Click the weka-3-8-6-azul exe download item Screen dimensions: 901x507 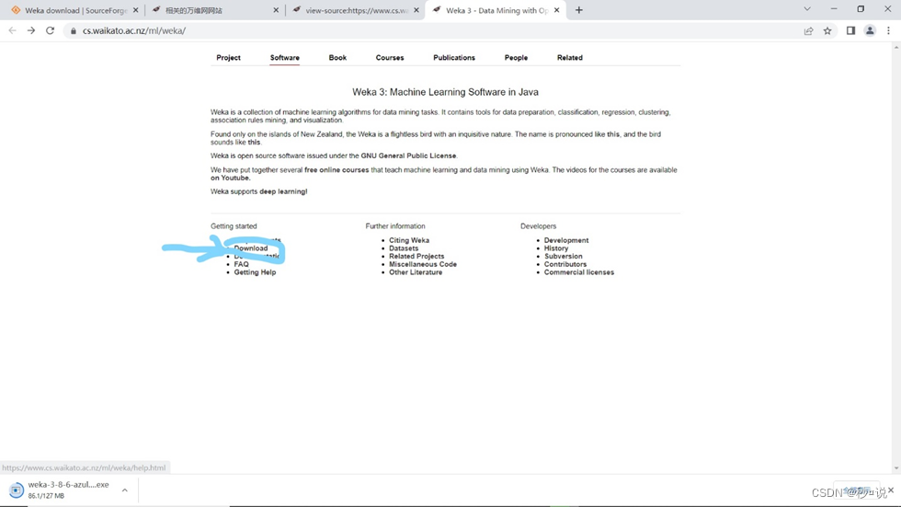[68, 490]
